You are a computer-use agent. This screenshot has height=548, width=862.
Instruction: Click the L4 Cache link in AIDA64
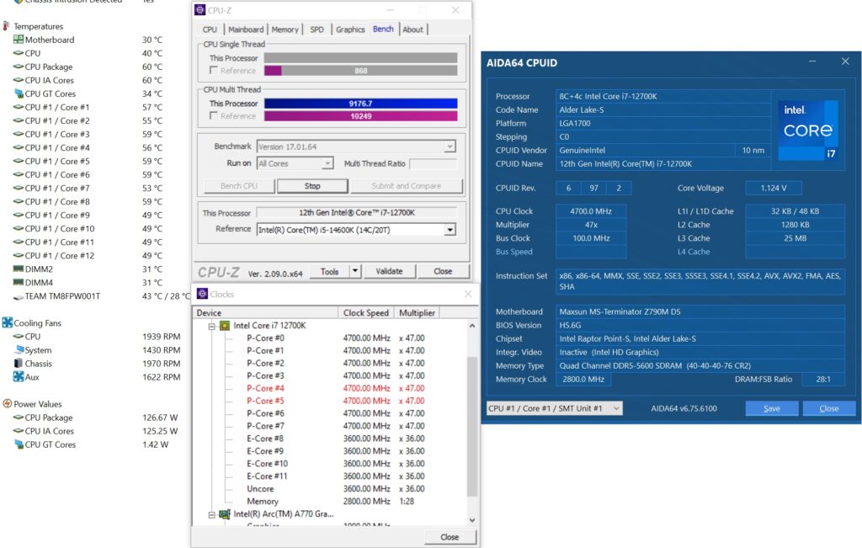tap(694, 252)
